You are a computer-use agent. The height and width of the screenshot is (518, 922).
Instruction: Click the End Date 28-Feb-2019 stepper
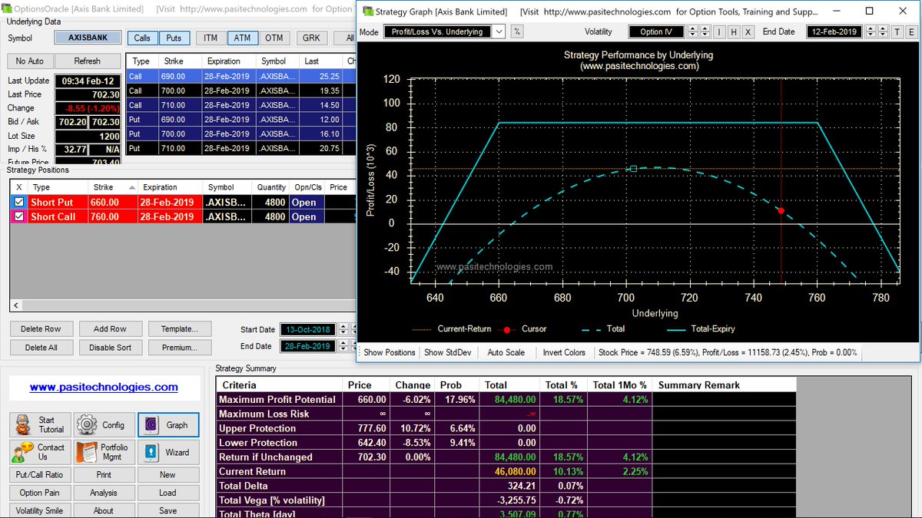[x=343, y=346]
